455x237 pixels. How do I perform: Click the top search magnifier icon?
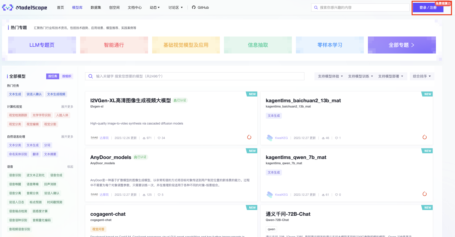tap(316, 7)
